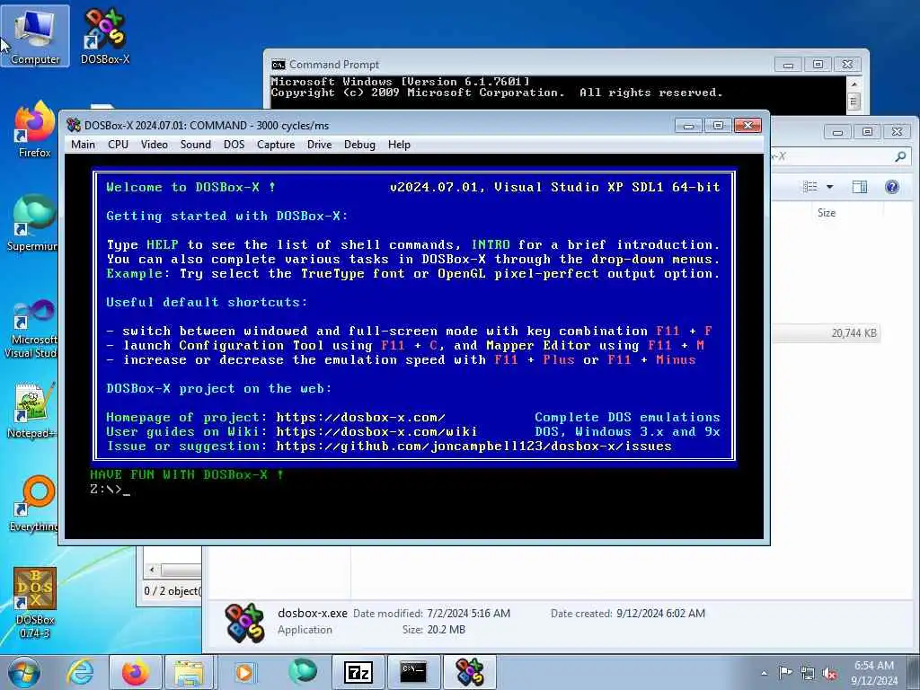Open the network tray icon
Viewport: 920px width, 690px height.
click(x=808, y=673)
